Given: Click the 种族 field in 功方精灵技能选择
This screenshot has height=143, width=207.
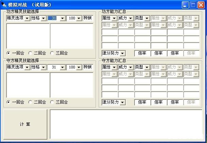Looking at the screenshot, I should tap(88, 18).
